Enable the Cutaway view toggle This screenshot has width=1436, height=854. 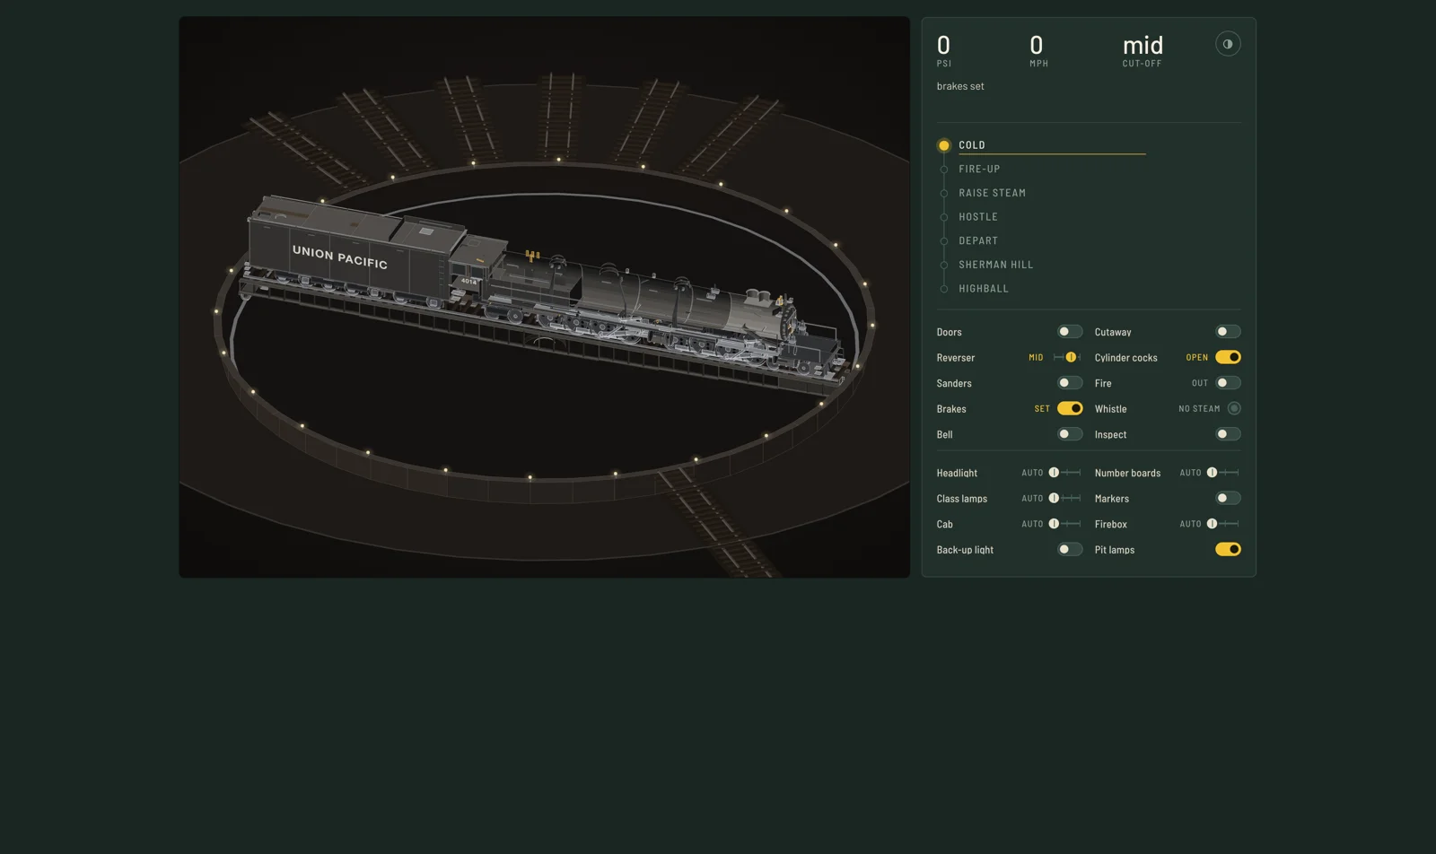click(x=1228, y=332)
